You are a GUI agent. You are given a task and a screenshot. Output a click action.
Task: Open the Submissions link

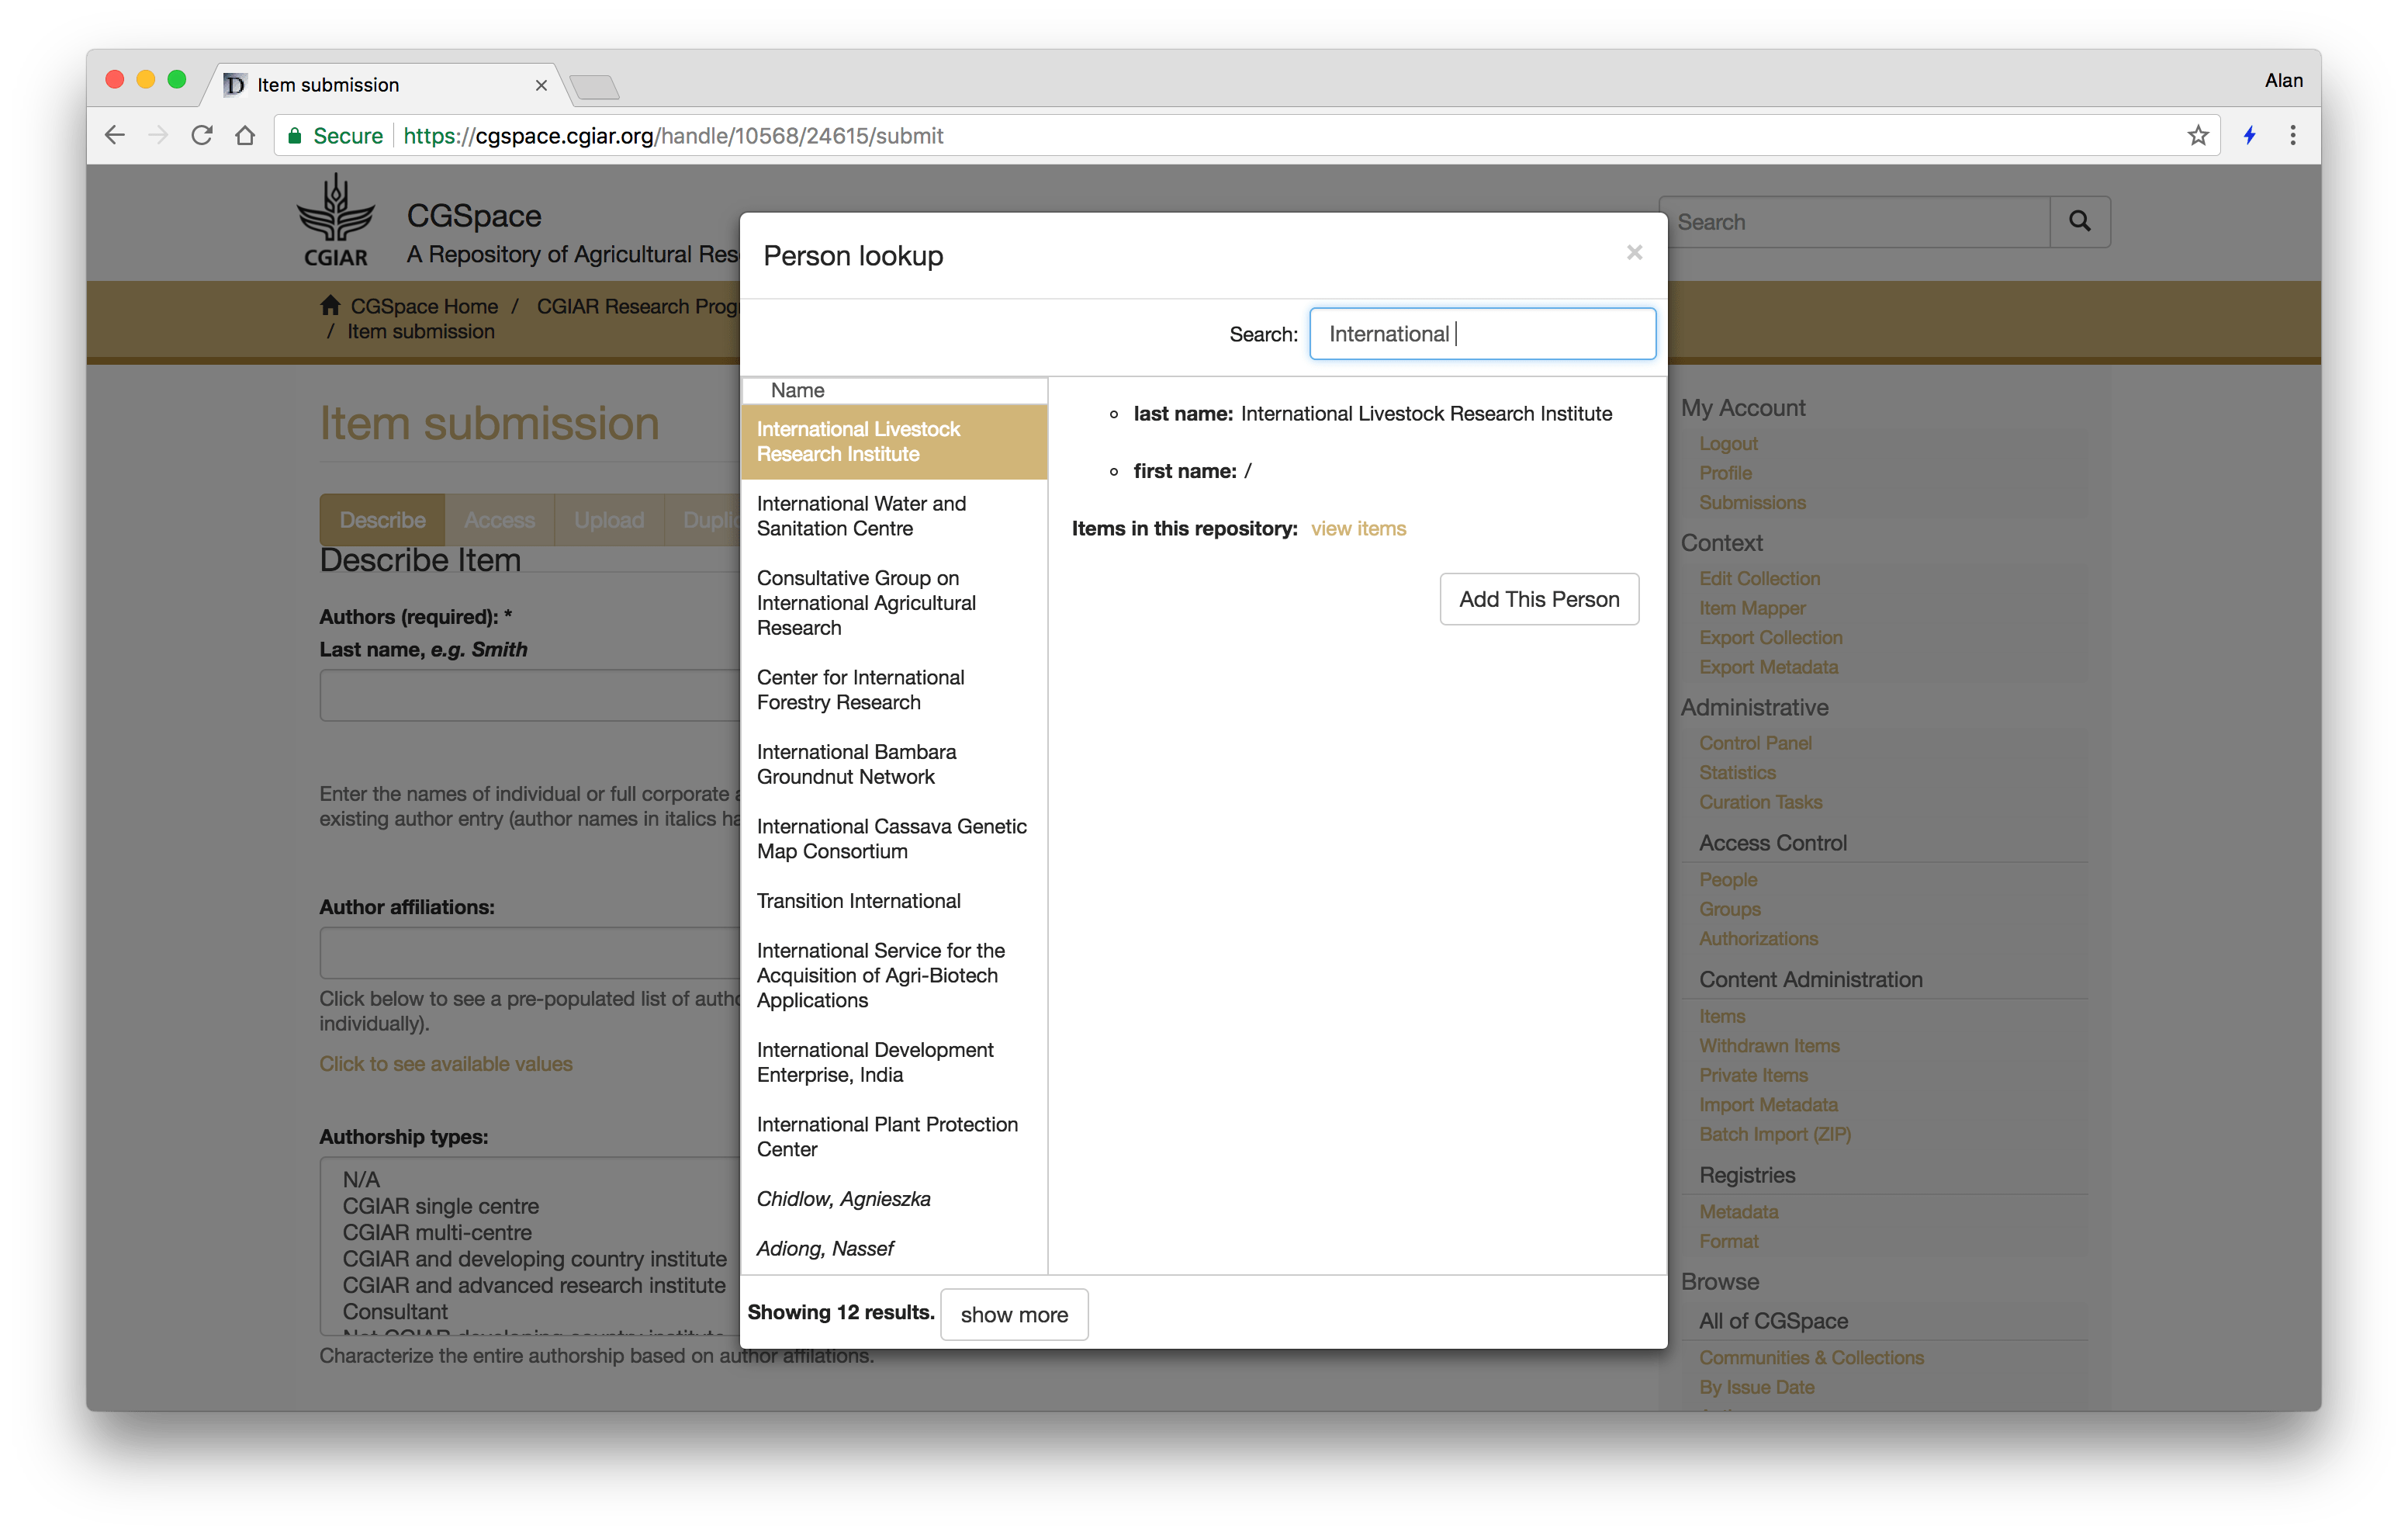[x=1752, y=502]
